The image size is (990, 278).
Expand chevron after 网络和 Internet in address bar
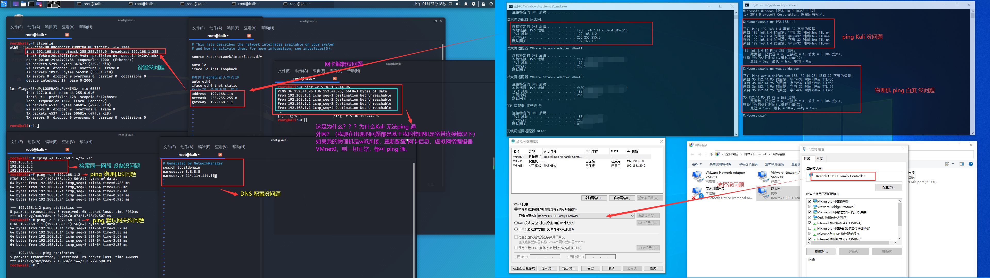coord(769,154)
